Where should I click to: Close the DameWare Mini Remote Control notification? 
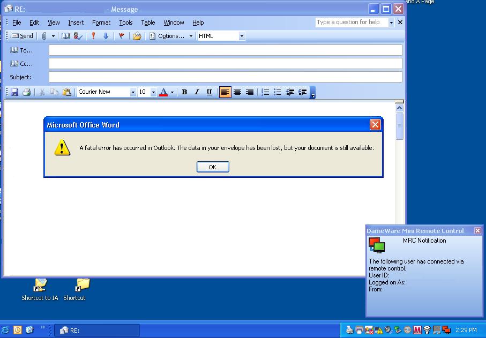tap(477, 230)
